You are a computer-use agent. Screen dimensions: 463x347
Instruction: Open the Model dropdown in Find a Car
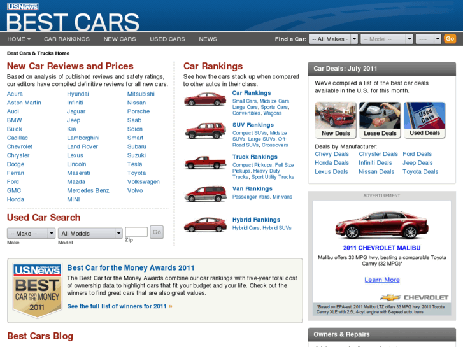pyautogui.click(x=387, y=39)
